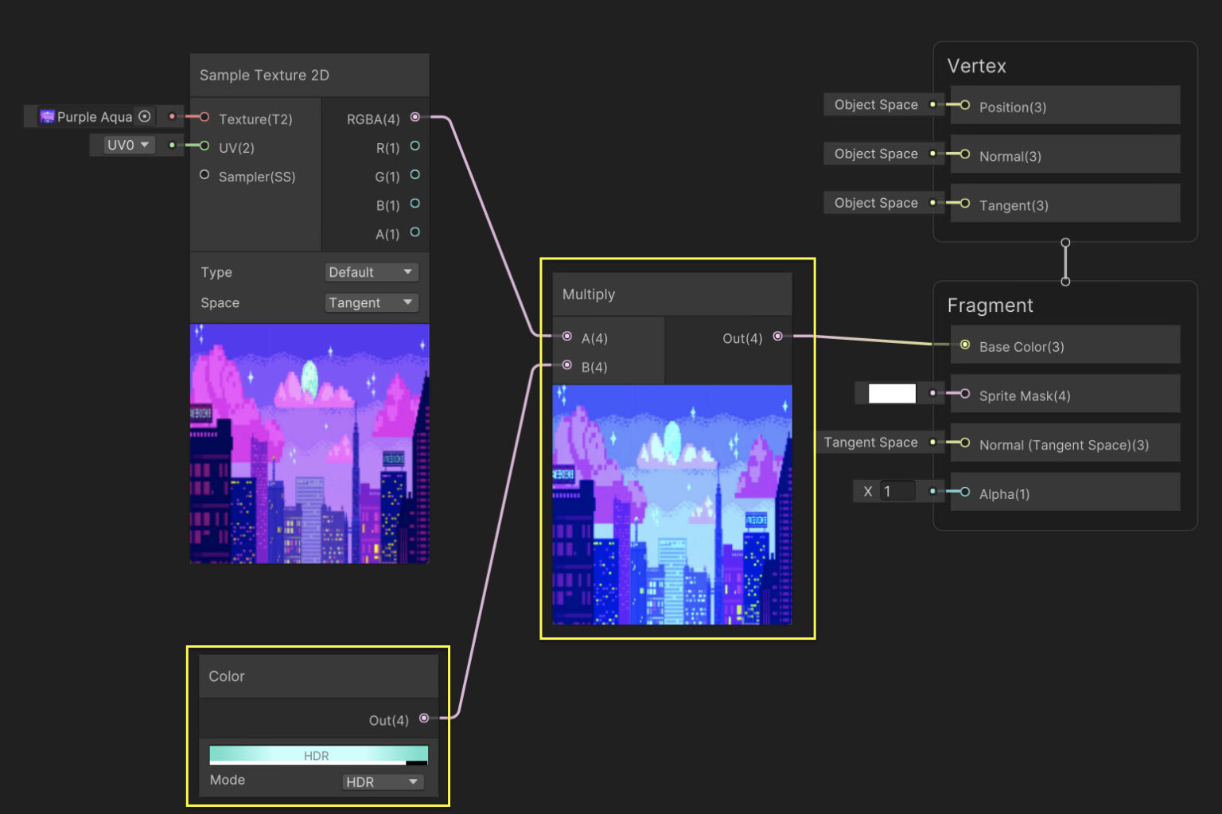The image size is (1222, 814).
Task: Click the Out(4) port on Multiply
Action: pos(778,337)
